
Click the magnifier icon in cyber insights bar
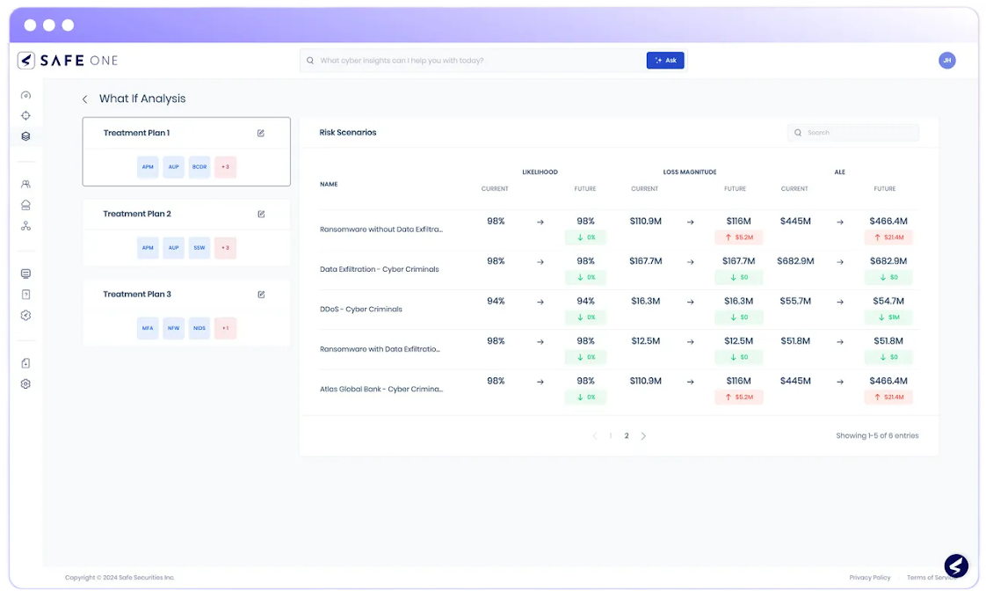[310, 61]
